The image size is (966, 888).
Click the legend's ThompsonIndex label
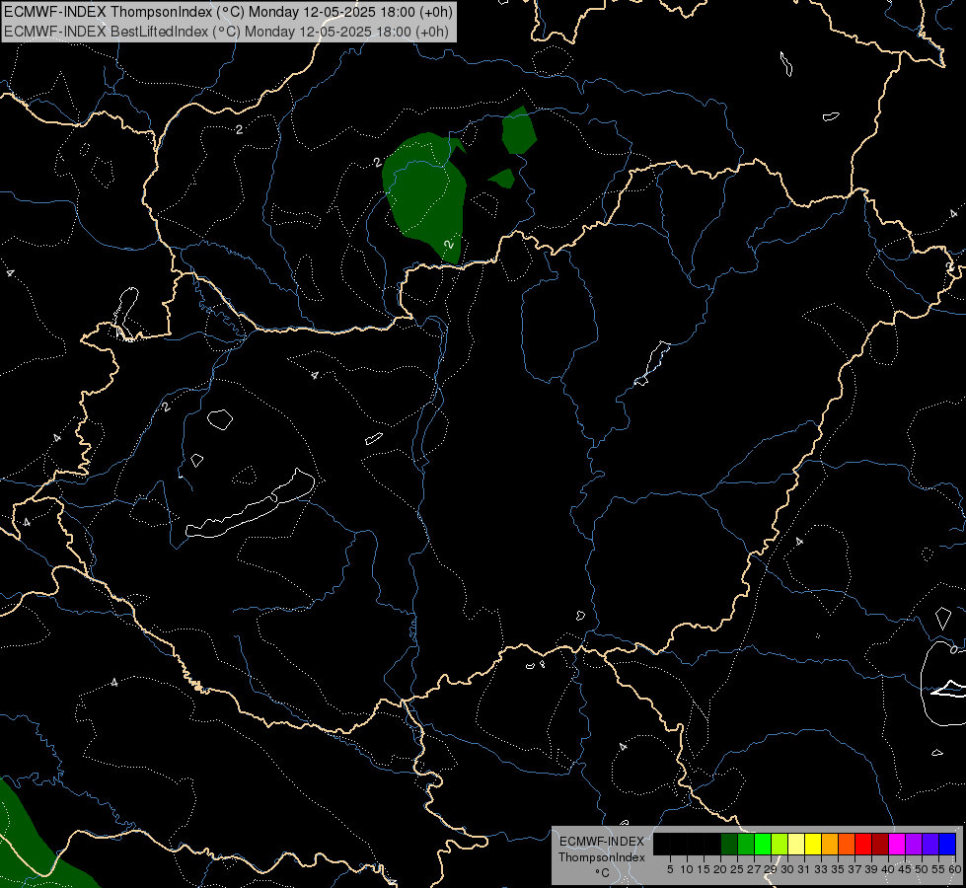(x=601, y=857)
